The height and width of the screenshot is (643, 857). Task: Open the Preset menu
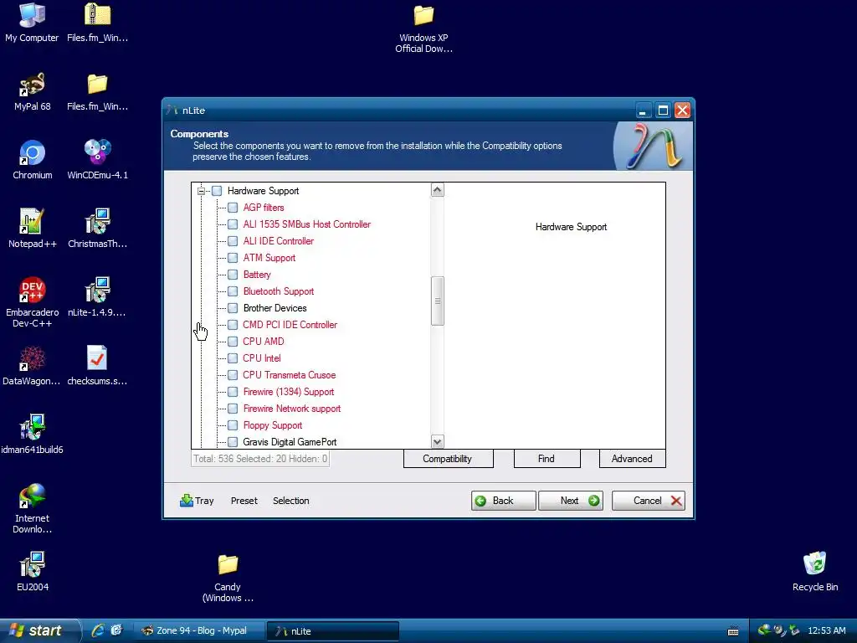click(x=244, y=501)
